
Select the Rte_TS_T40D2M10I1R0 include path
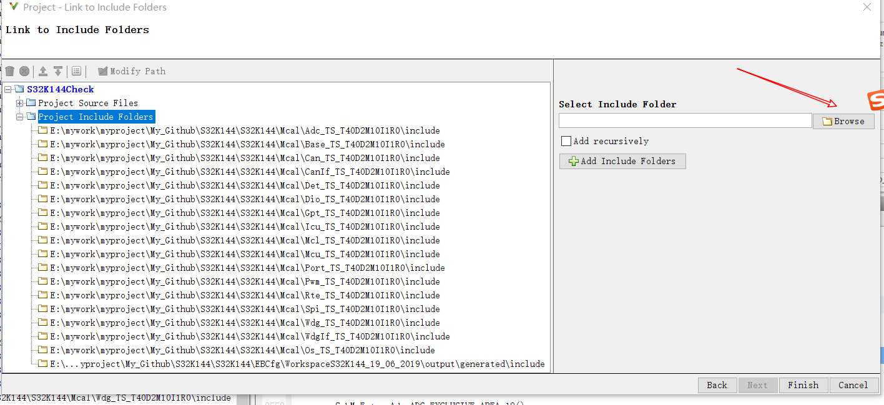pyautogui.click(x=245, y=295)
